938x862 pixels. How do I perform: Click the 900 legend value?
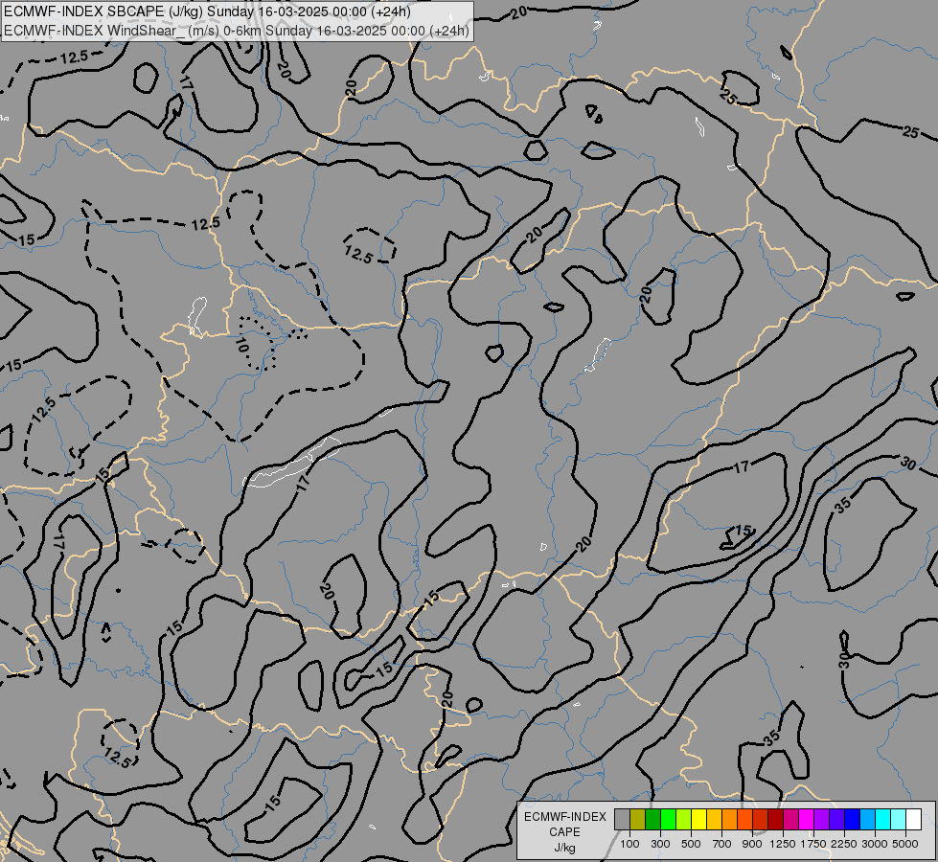pyautogui.click(x=752, y=844)
